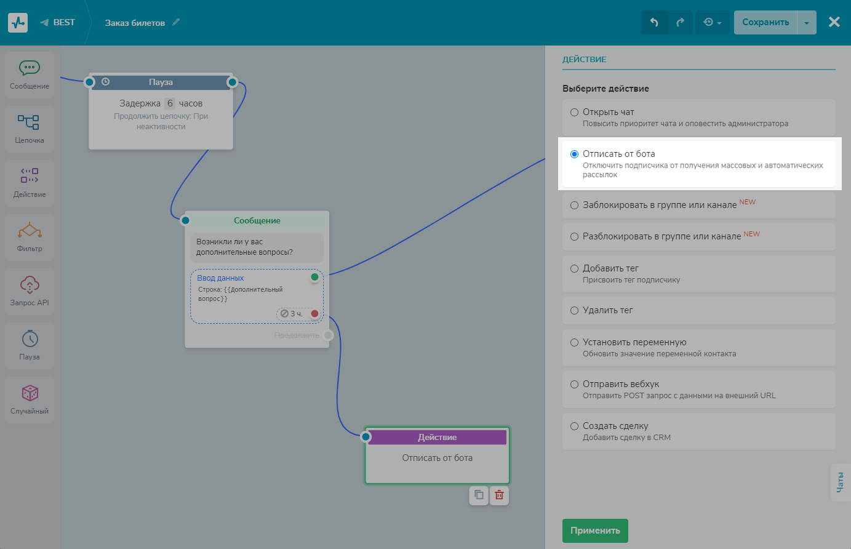Duplicate the action block with copy icon

(x=479, y=495)
